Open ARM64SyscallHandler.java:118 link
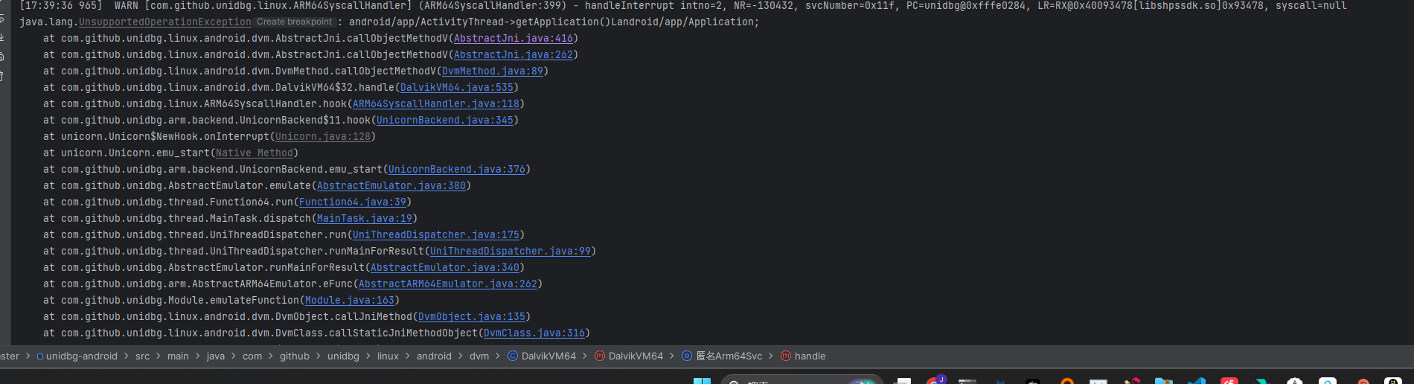 (436, 104)
